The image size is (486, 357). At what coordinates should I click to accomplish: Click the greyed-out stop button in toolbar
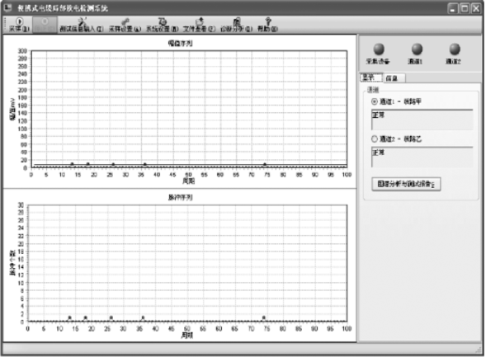pyautogui.click(x=45, y=25)
